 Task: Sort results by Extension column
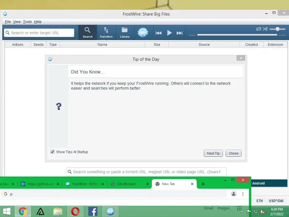(275, 44)
